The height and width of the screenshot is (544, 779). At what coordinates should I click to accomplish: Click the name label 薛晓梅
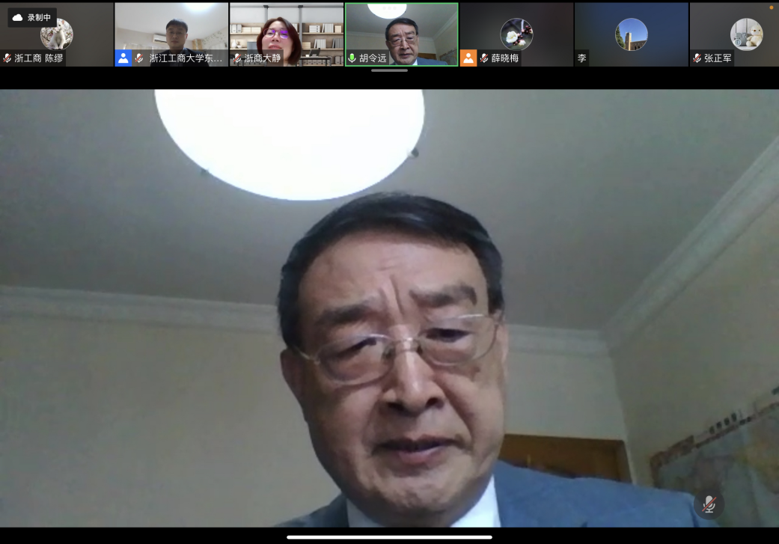coord(505,58)
